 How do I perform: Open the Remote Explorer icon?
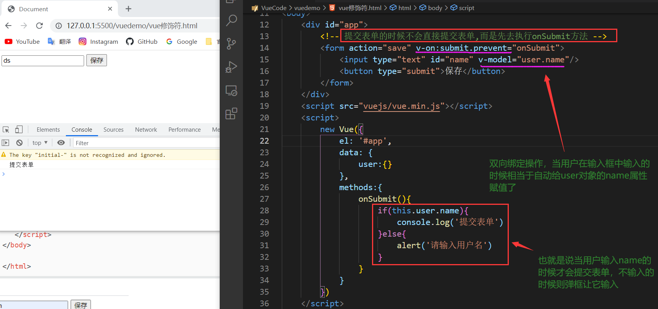231,91
